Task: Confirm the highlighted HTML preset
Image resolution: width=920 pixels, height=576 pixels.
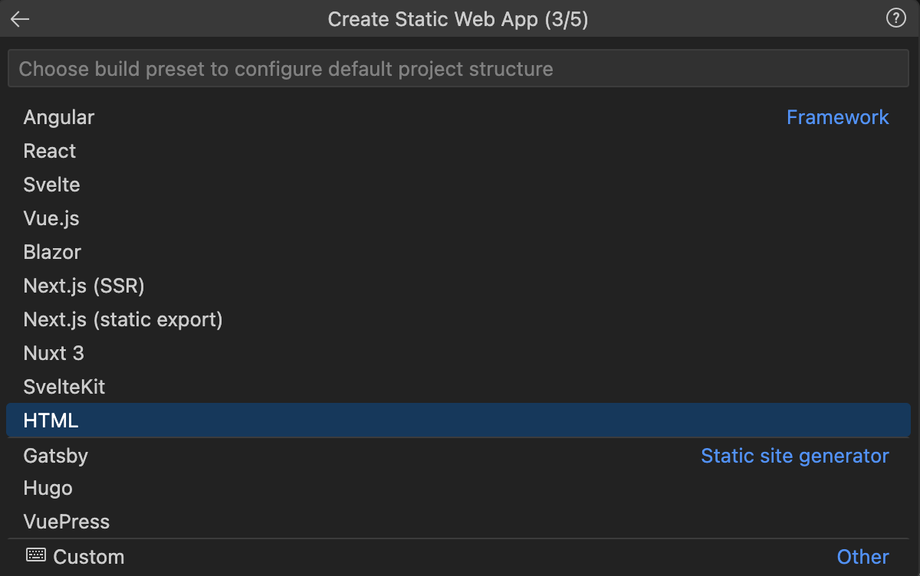Action: point(51,421)
